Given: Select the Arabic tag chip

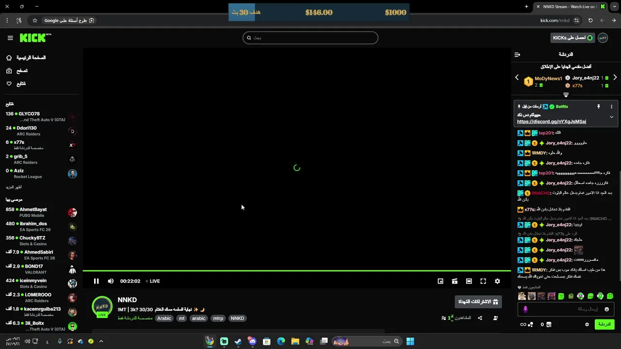Looking at the screenshot, I should coord(164,318).
